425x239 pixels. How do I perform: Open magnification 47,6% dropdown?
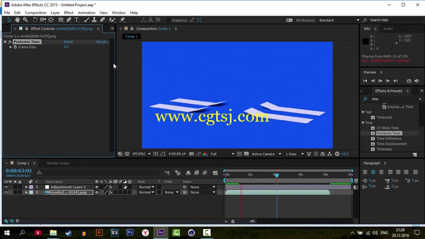tap(141, 154)
